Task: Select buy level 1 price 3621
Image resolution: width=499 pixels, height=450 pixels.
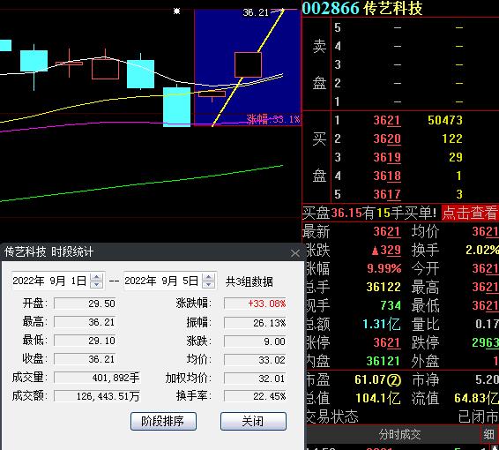Action: pos(387,120)
